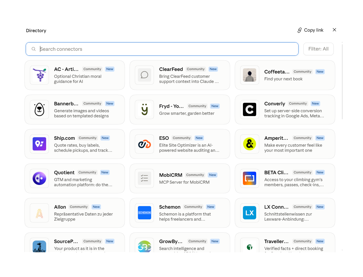Select the Amperit… yellow ampersand logo
This screenshot has width=363, height=277.
[x=250, y=144]
